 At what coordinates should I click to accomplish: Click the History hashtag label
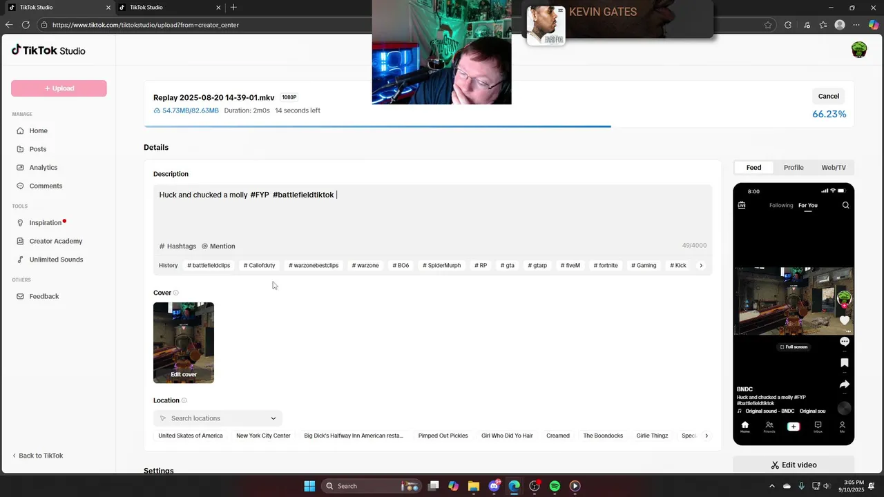pos(168,265)
